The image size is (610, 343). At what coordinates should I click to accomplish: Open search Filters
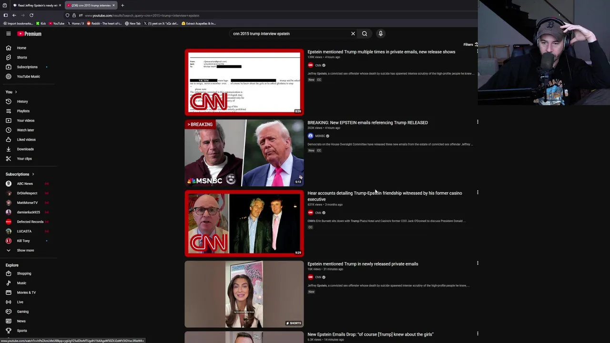click(x=470, y=45)
